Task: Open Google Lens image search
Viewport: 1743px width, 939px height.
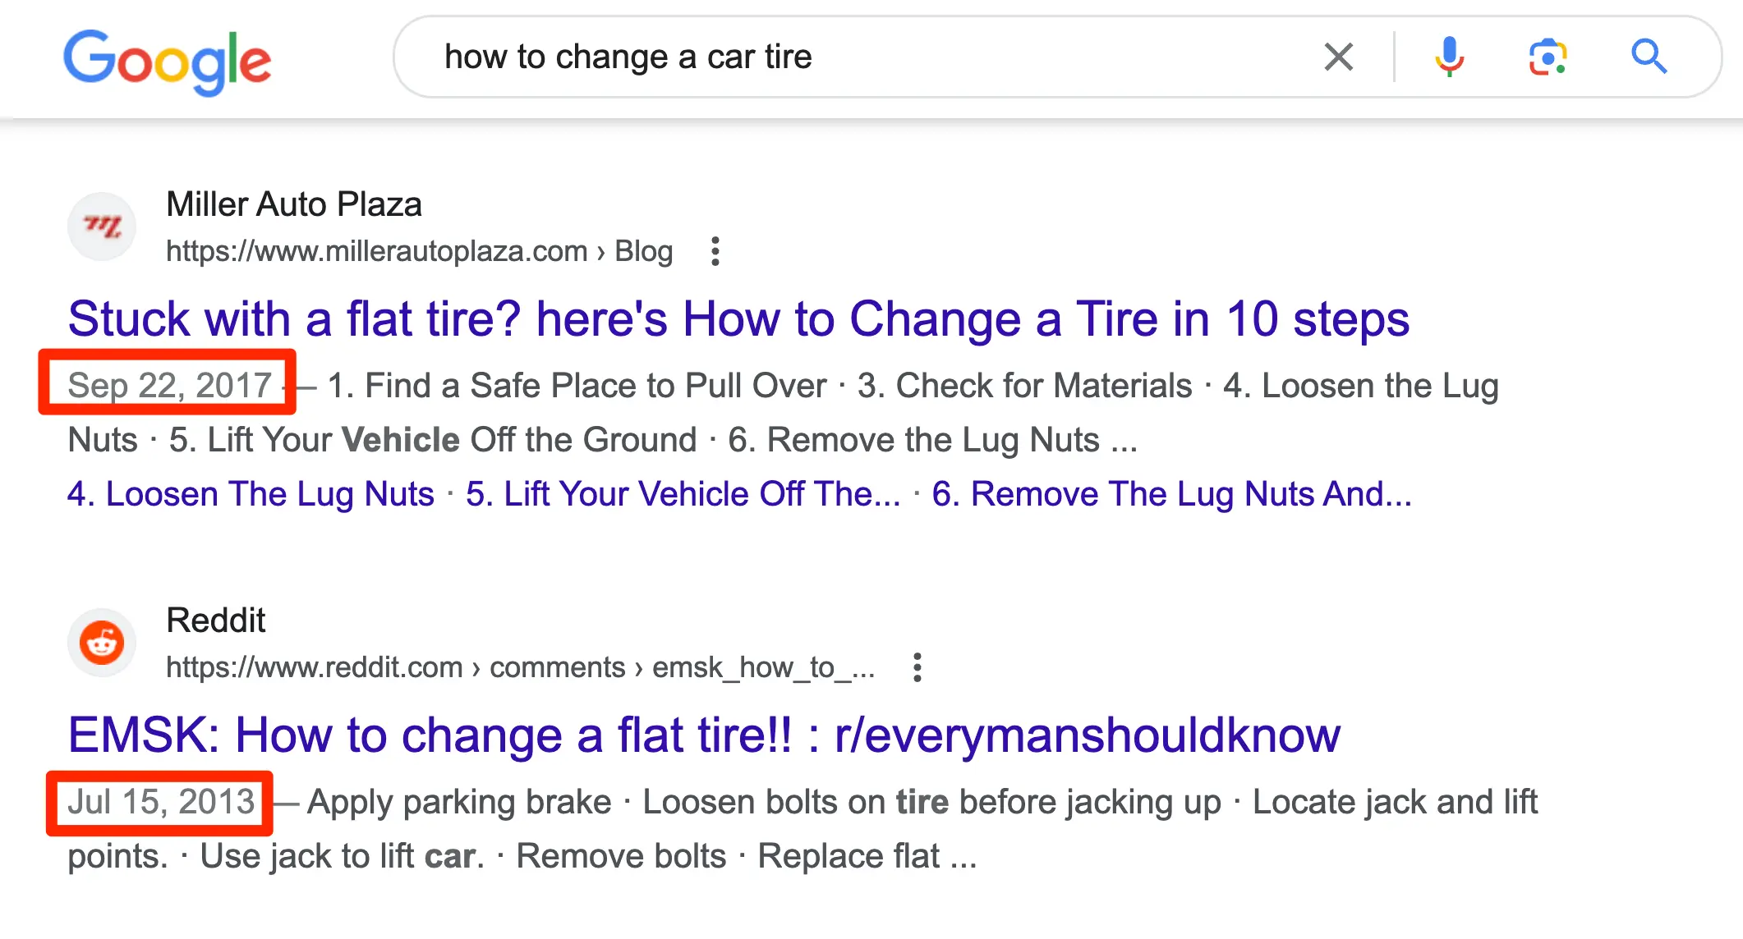Action: 1548,57
